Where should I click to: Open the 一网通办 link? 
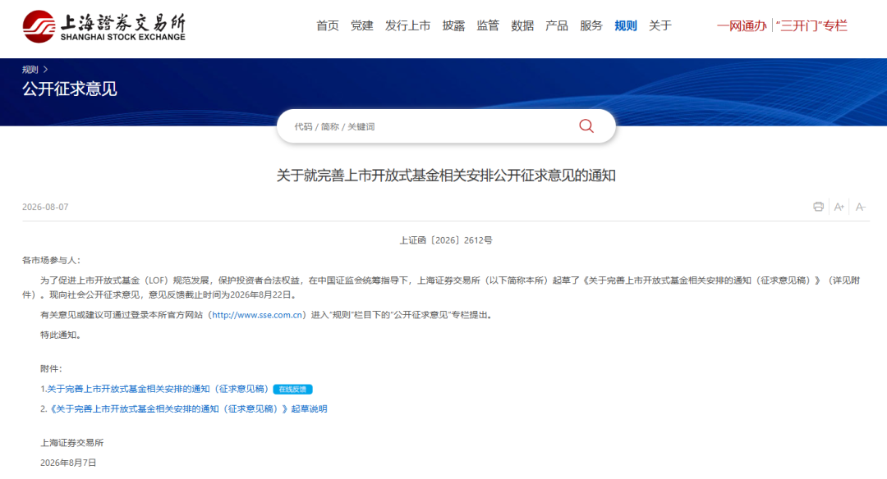pos(742,26)
